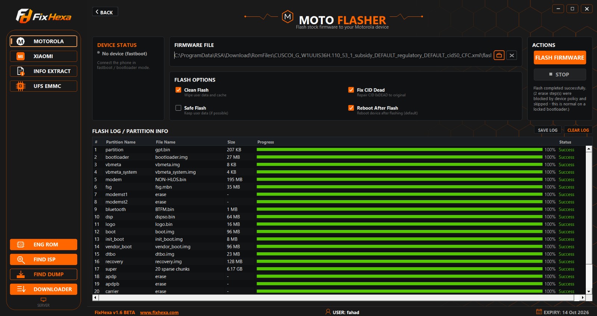Click the ENG ROM chip icon
The width and height of the screenshot is (597, 316).
click(21, 244)
